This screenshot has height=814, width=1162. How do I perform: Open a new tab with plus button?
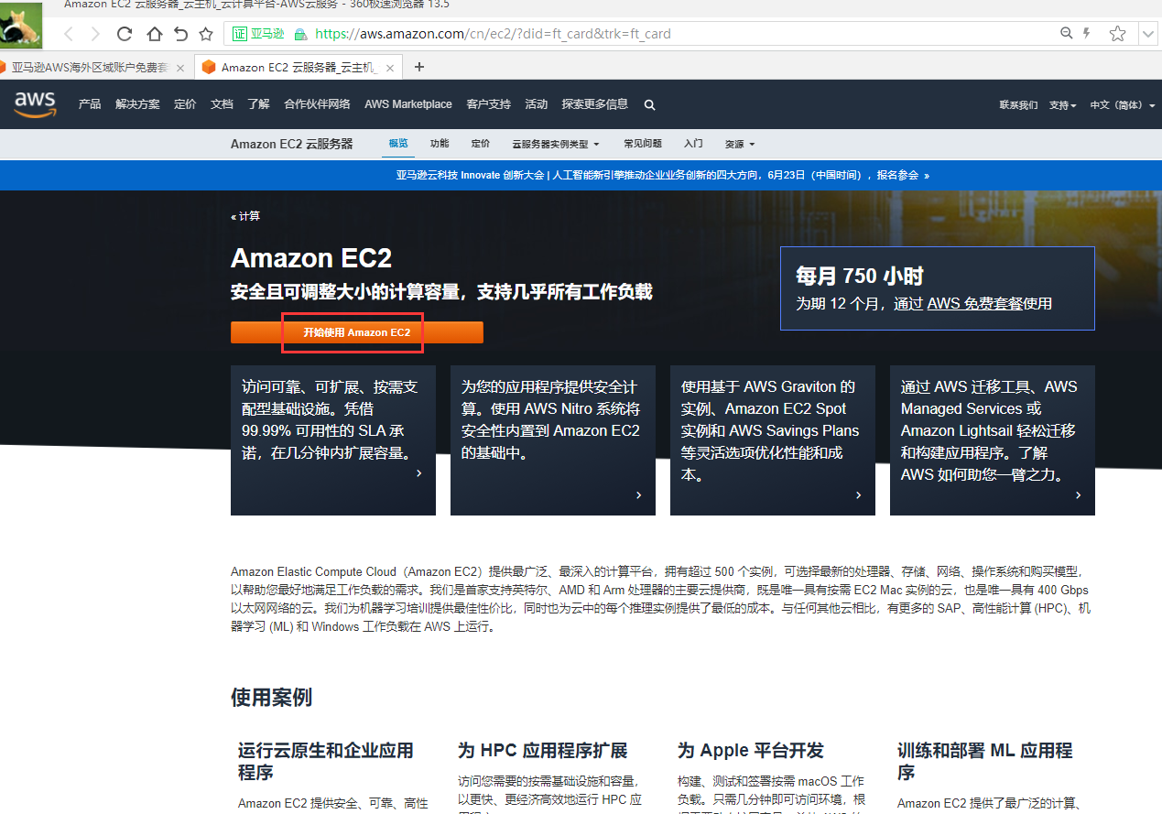(x=419, y=67)
